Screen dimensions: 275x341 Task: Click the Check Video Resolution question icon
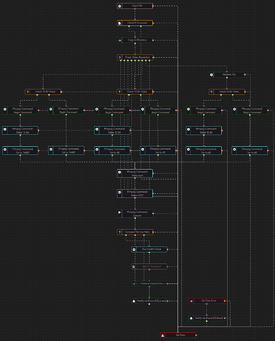point(119,57)
